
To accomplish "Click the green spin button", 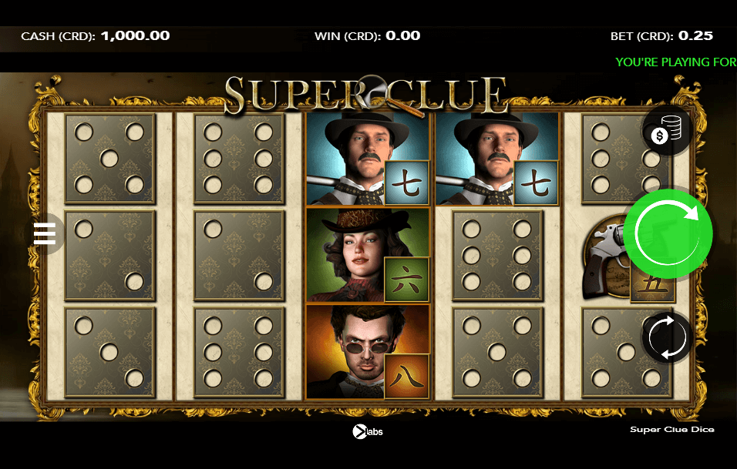I will (668, 234).
